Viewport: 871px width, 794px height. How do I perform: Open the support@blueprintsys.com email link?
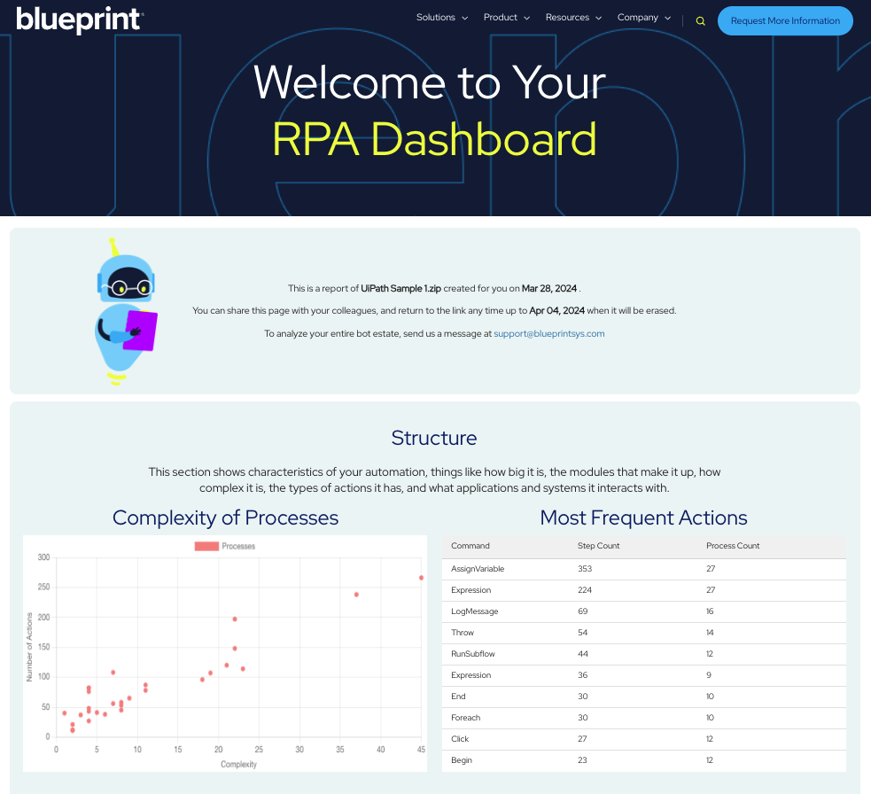(549, 333)
